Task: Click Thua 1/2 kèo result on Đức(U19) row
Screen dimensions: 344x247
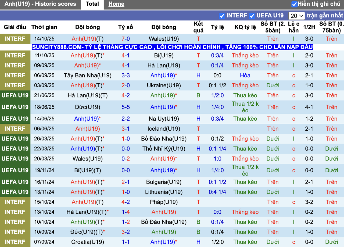Action: [245, 107]
